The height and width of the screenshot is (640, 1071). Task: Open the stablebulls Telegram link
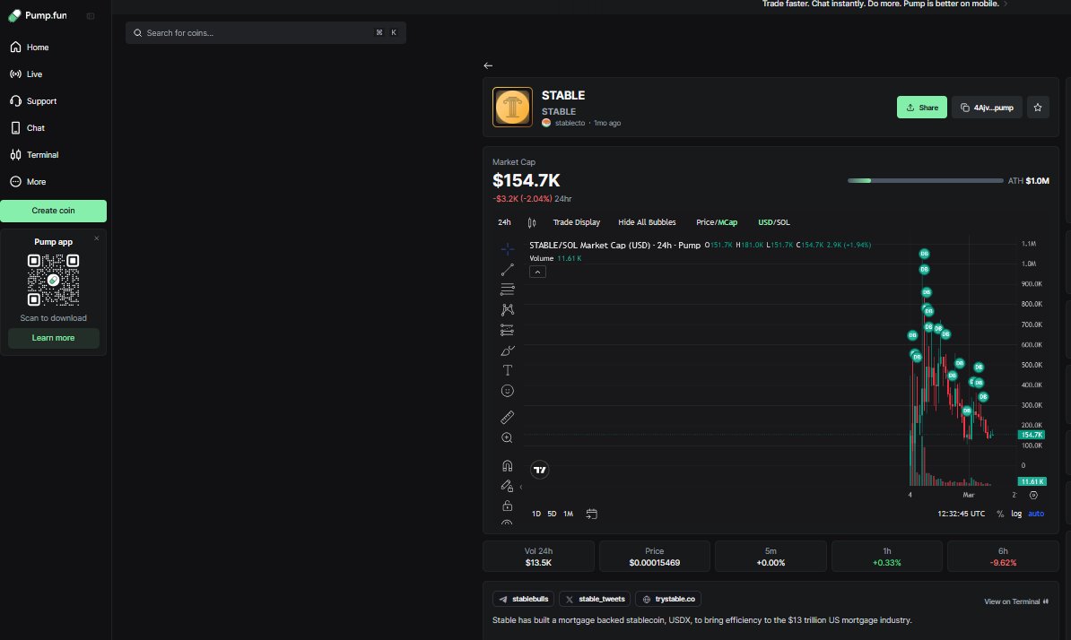[x=523, y=599]
